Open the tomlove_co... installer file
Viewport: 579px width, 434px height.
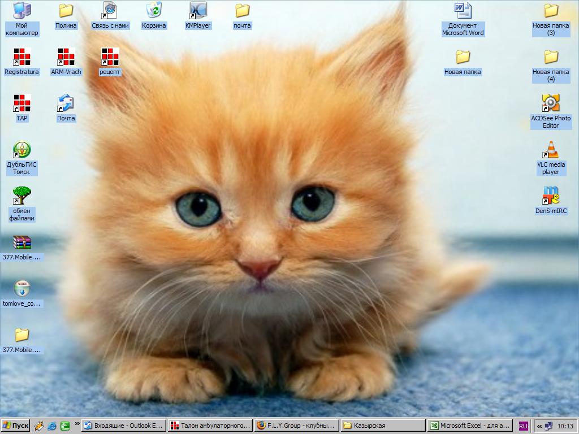point(21,294)
